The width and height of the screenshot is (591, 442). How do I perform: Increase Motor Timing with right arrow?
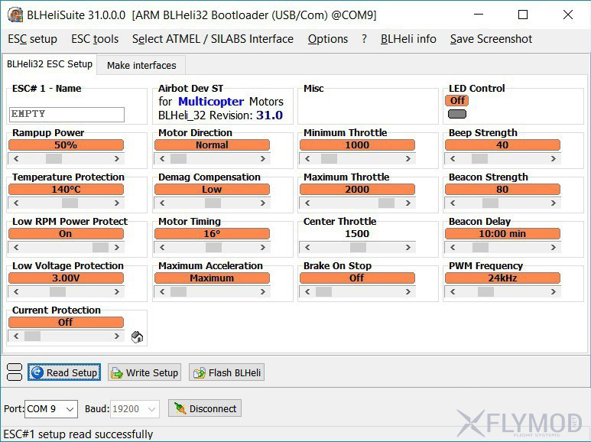pos(263,248)
